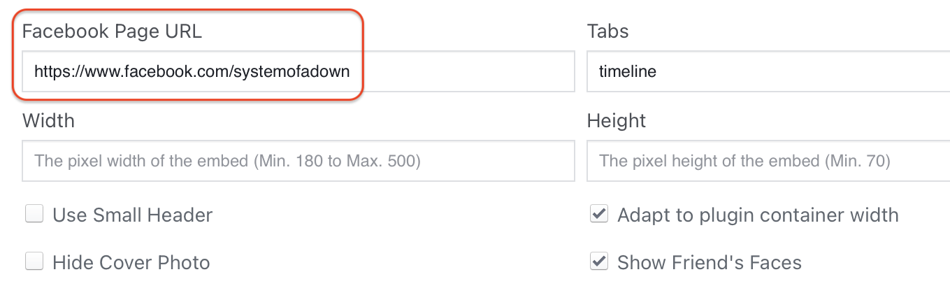Viewport: 950px width, 293px height.
Task: Uncheck Adapt to plugin container width checkbox
Action: click(x=599, y=215)
